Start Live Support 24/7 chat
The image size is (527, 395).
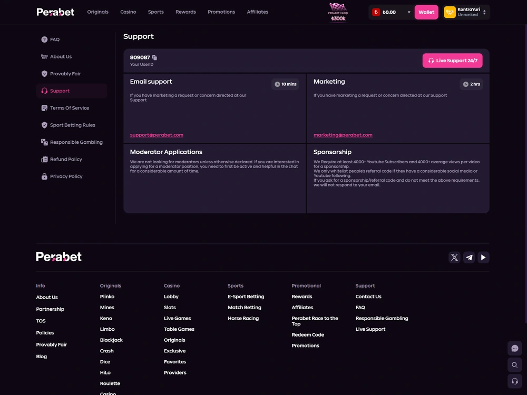point(452,61)
